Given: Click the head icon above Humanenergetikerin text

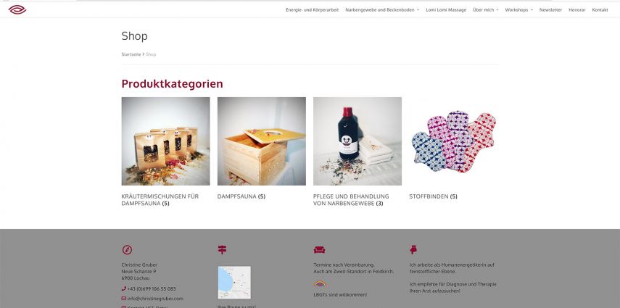Looking at the screenshot, I should [x=413, y=249].
